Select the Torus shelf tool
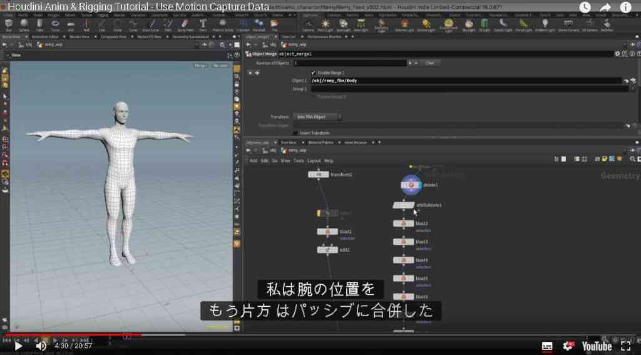This screenshot has height=355, width=641. [55, 25]
